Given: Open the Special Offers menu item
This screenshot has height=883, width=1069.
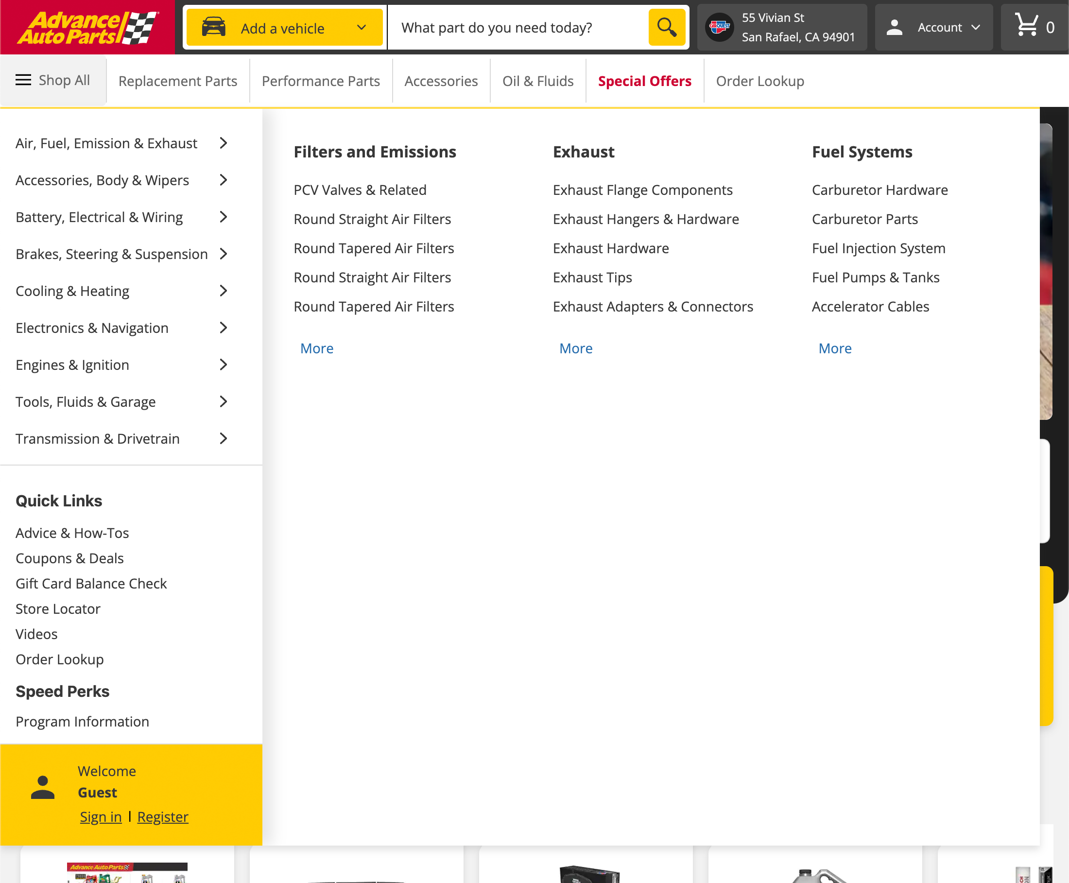Looking at the screenshot, I should click(x=644, y=80).
